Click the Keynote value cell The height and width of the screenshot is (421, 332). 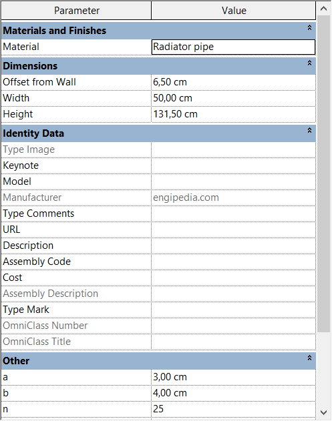(233, 165)
